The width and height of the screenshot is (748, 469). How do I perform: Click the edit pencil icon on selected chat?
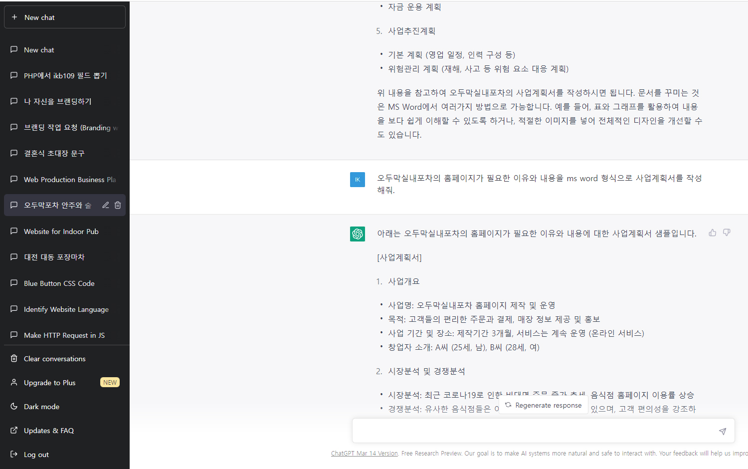tap(106, 205)
